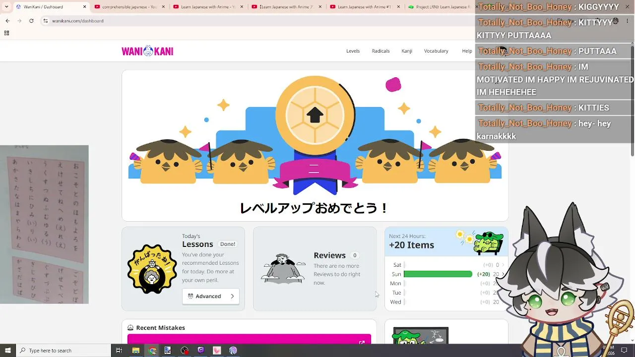Open the Vocabulary menu
The height and width of the screenshot is (357, 635).
coord(436,51)
